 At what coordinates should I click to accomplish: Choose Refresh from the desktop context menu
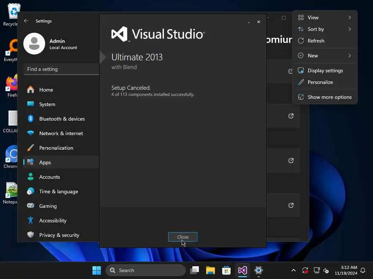click(x=325, y=41)
